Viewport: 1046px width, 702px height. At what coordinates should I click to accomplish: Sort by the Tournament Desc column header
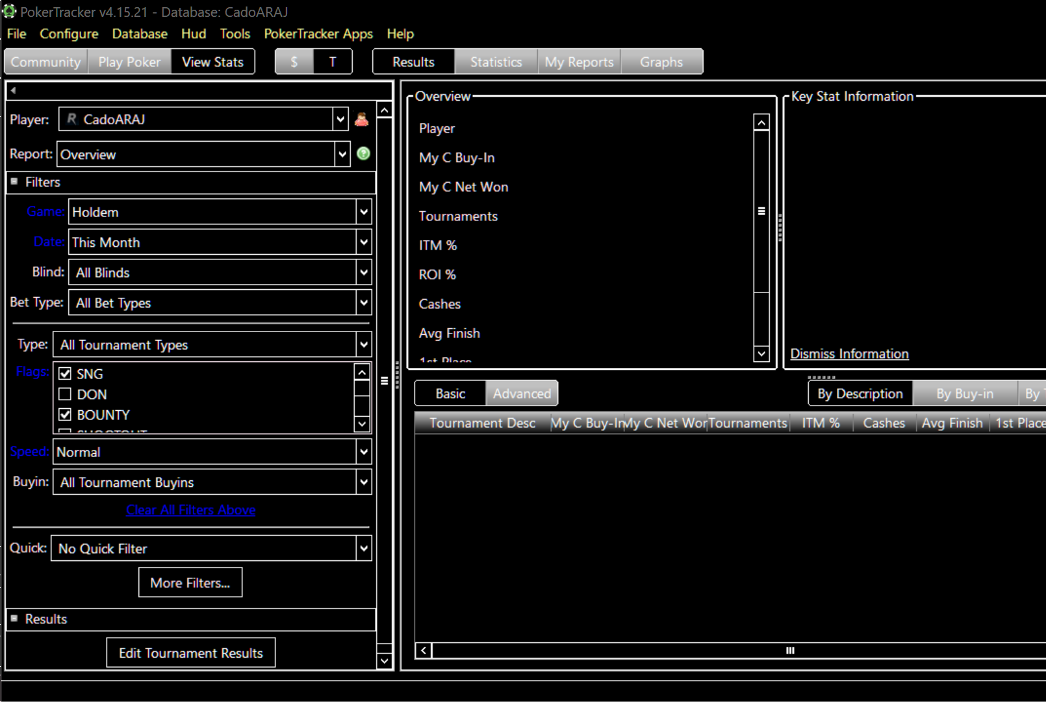[482, 423]
